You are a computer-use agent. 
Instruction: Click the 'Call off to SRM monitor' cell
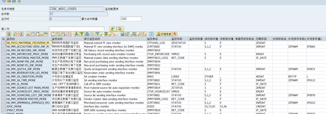115,84
